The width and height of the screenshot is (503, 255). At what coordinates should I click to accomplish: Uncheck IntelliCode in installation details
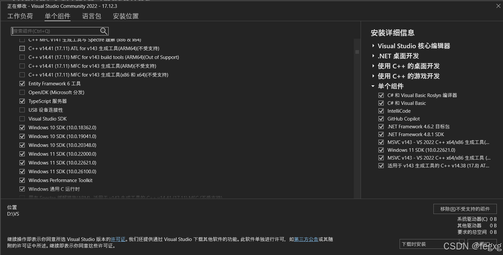pos(381,111)
